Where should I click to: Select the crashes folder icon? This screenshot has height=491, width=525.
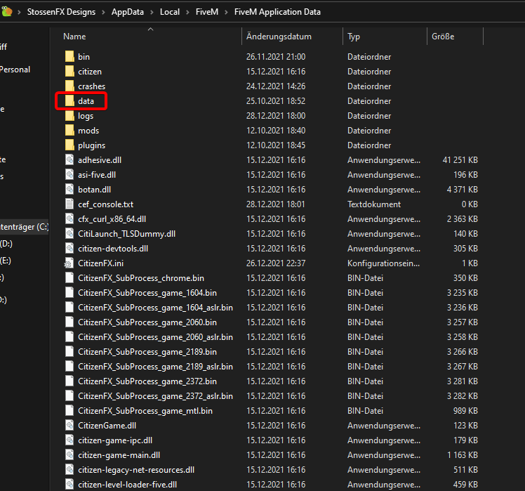69,86
